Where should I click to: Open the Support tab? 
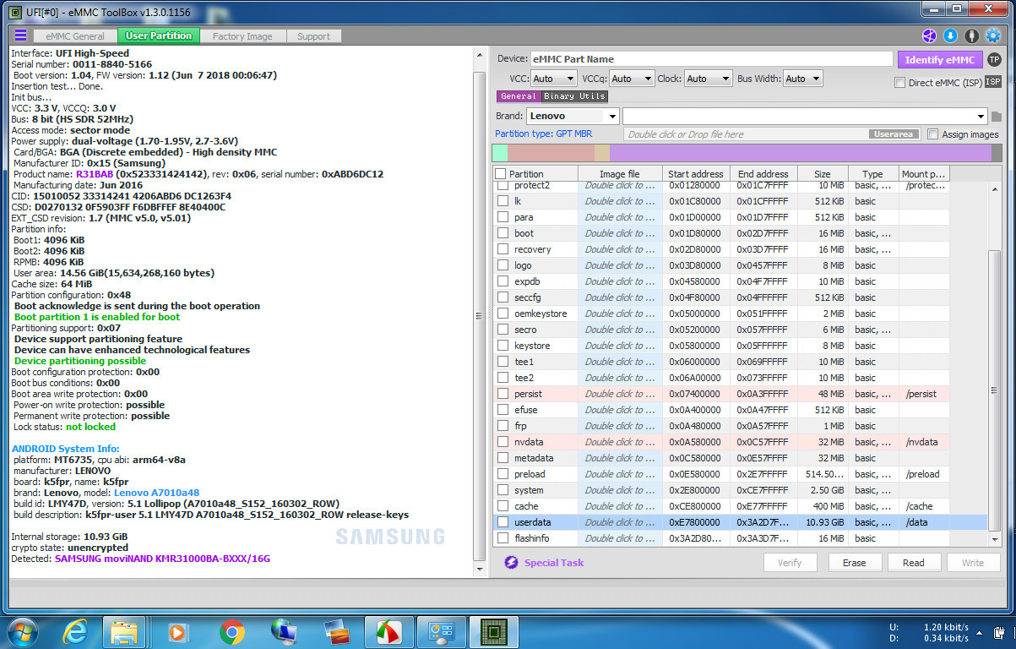pos(313,36)
